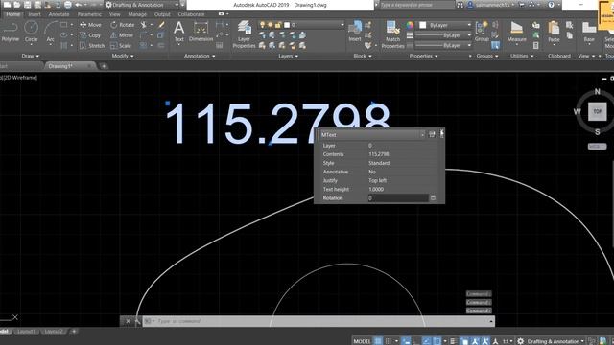Switch to the Drawing1 file tab
The image size is (614, 345).
60,66
